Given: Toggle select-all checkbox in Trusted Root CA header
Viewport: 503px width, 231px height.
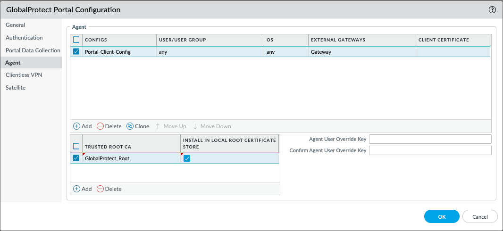Looking at the screenshot, I should [76, 146].
